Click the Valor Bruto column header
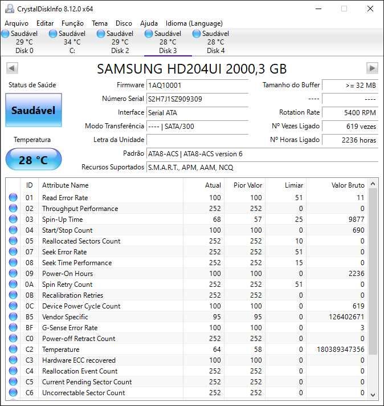 pyautogui.click(x=336, y=185)
